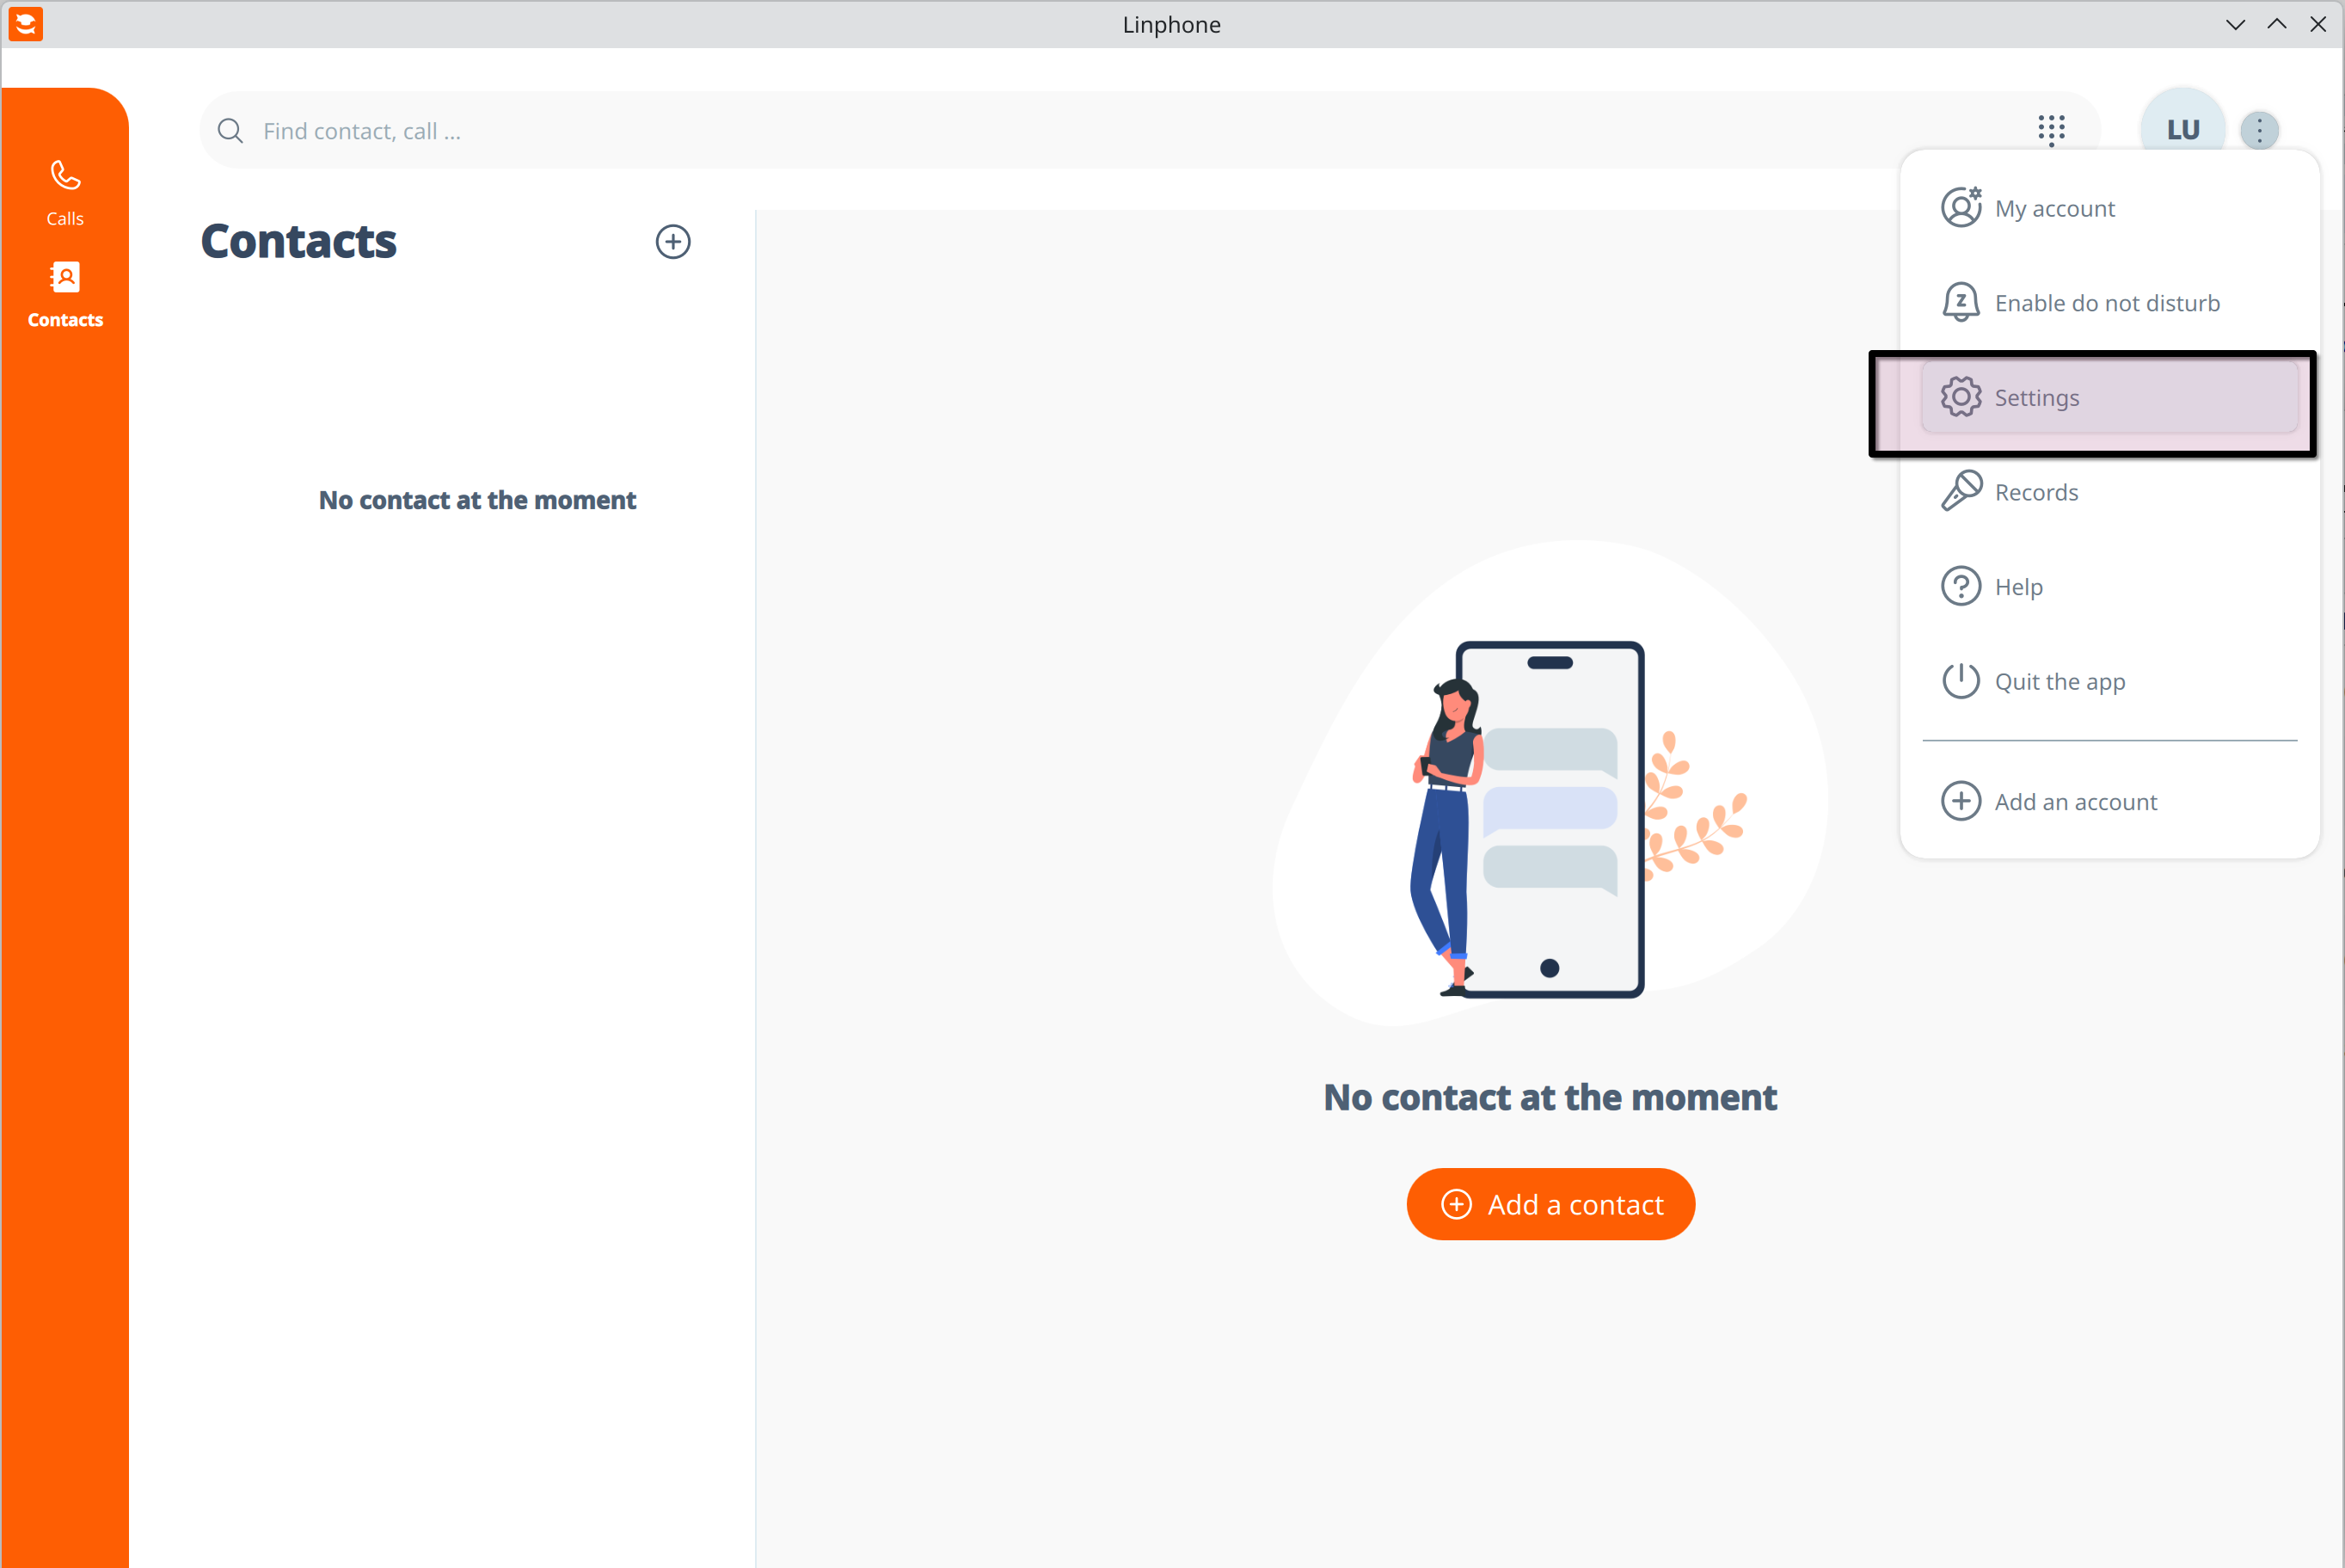Click the search magnifier icon

[230, 130]
